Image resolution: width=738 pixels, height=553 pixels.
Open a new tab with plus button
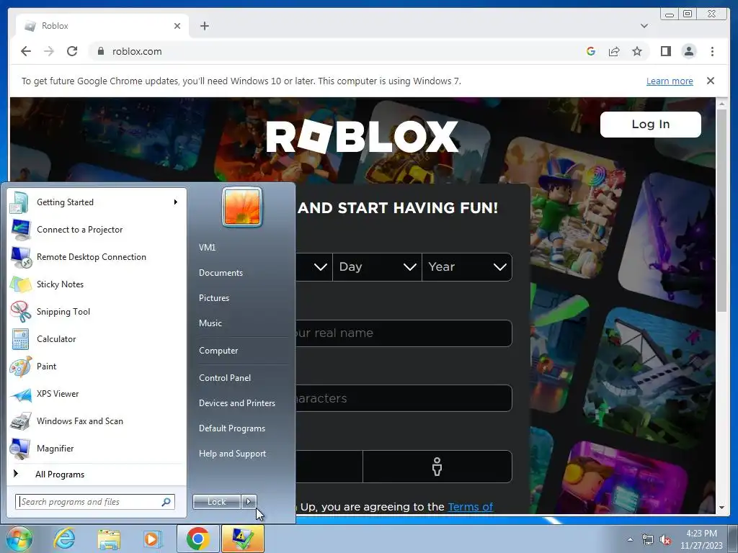204,26
